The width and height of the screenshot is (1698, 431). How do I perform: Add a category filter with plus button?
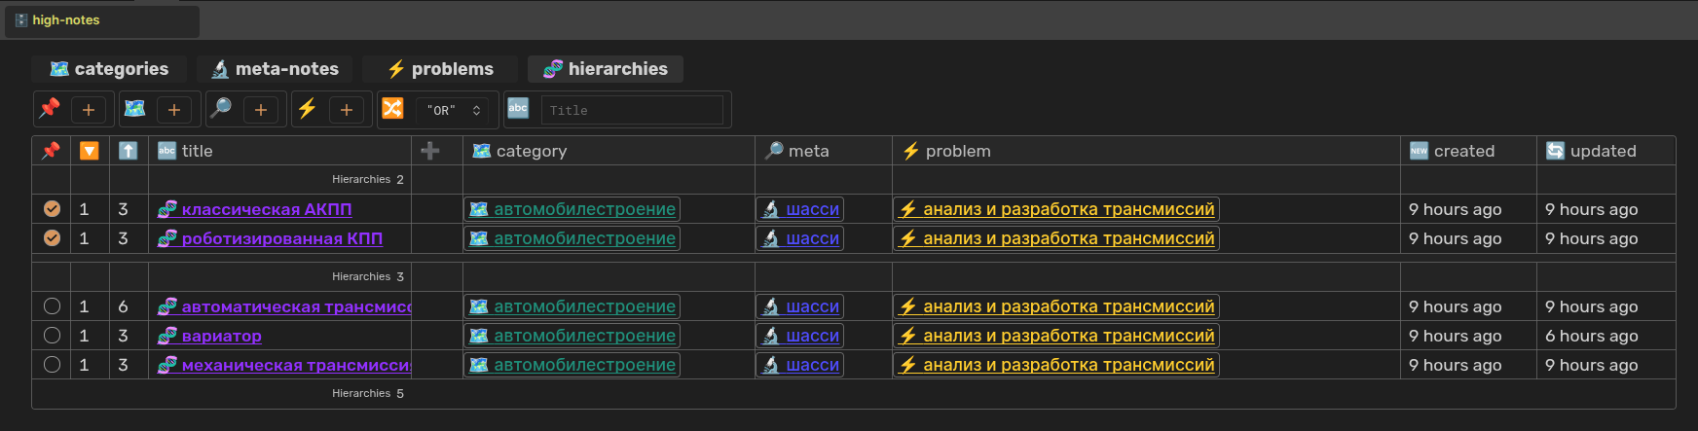(174, 110)
